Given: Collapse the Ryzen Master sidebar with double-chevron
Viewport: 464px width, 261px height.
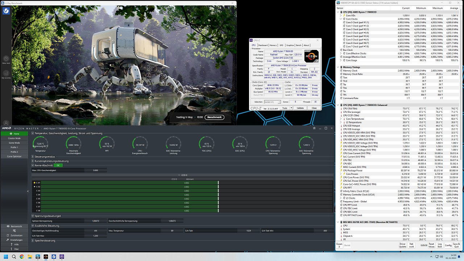Looking at the screenshot, I should coord(28,191).
